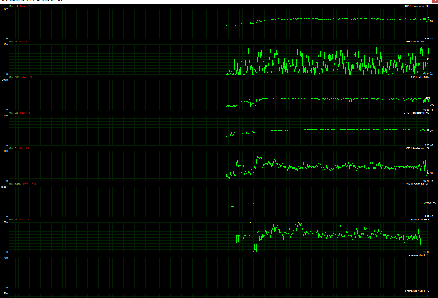Select the 'RAM Auslastung, MB' graph label
This screenshot has height=298, width=438.
point(417,184)
